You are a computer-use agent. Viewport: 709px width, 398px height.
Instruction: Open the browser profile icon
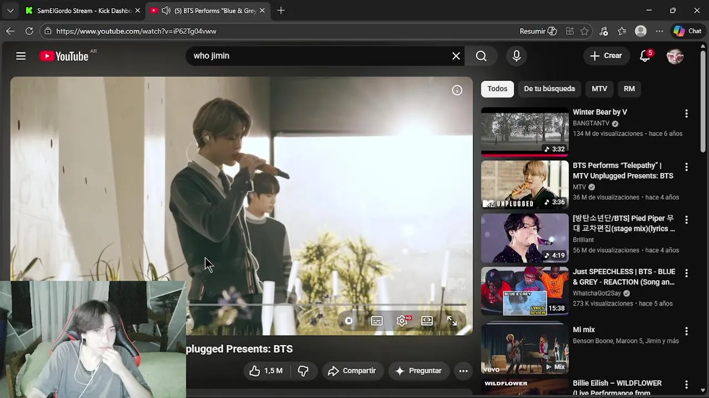click(641, 32)
